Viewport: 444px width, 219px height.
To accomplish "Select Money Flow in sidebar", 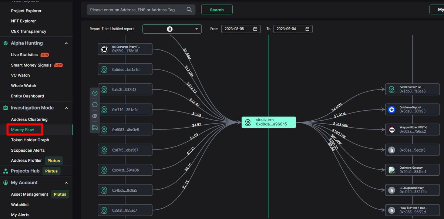I will (23, 130).
